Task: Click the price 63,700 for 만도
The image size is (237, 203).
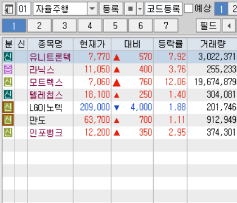Action: click(97, 120)
